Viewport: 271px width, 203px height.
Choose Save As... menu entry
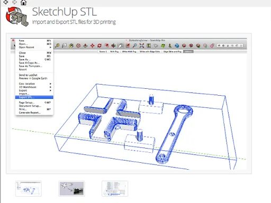34,60
